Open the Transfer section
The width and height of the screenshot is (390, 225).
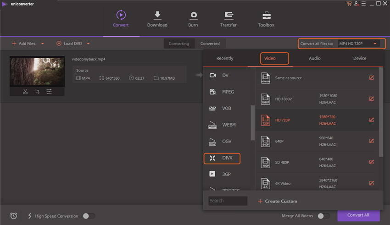tap(228, 19)
